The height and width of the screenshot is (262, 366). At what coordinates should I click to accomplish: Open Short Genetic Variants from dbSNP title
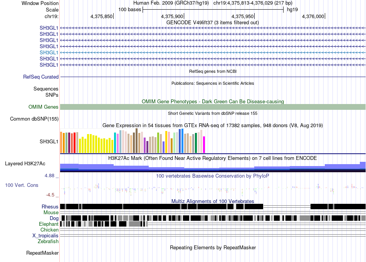213,114
